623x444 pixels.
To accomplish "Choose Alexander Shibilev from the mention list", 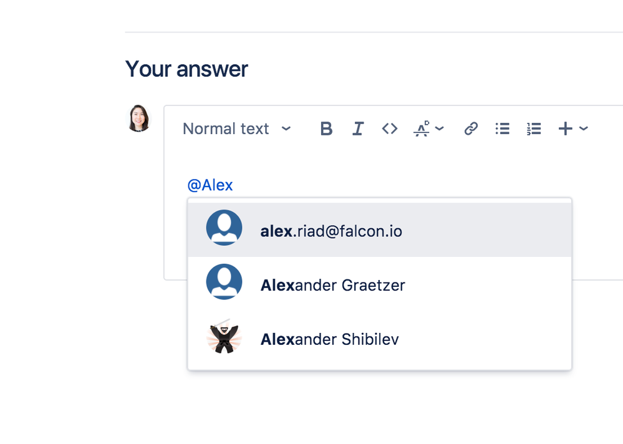I will pos(379,338).
